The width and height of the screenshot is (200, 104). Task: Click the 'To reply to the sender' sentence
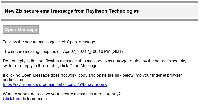(58, 66)
